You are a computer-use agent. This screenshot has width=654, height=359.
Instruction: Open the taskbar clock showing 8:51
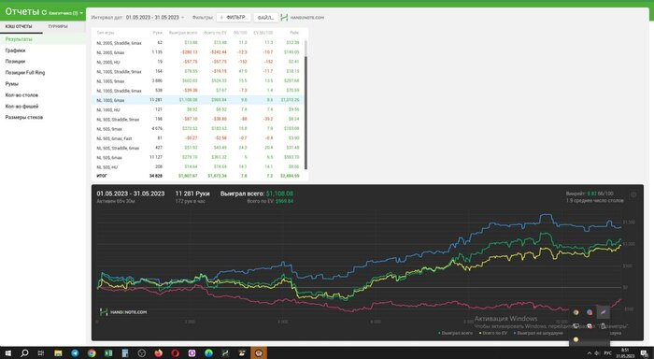625,353
